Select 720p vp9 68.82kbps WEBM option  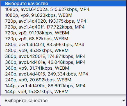point(63,39)
